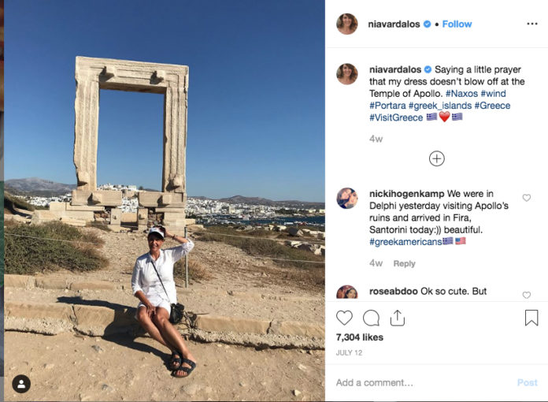
Task: Click niavardalos profile picture in header
Action: [347, 24]
